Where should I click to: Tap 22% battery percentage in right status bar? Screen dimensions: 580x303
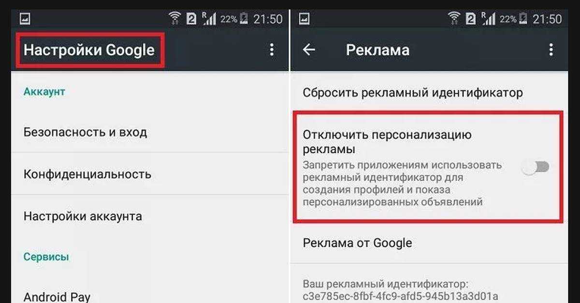(508, 19)
